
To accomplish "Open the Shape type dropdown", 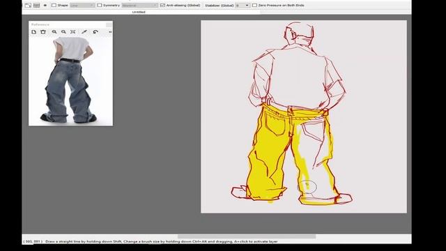I will point(82,5).
